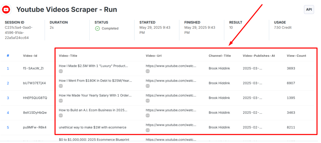
Task: Click the YouTube URL in row 1
Action: (x=171, y=66)
